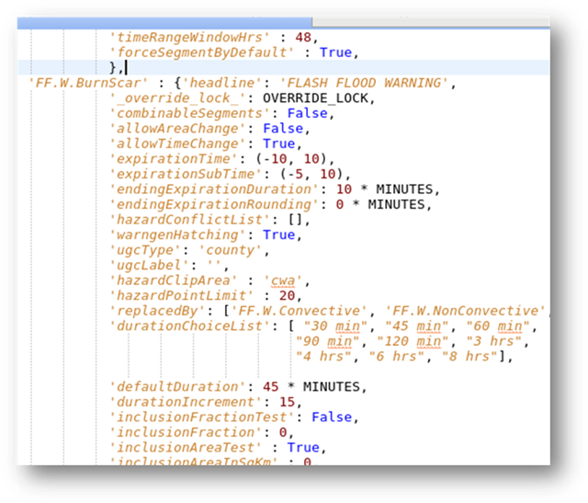Viewport: 588px width, 503px height.
Task: Click the 'county' string value
Action: [x=230, y=250]
